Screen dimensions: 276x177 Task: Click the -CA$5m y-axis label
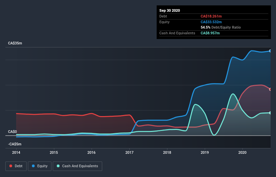click(x=14, y=144)
